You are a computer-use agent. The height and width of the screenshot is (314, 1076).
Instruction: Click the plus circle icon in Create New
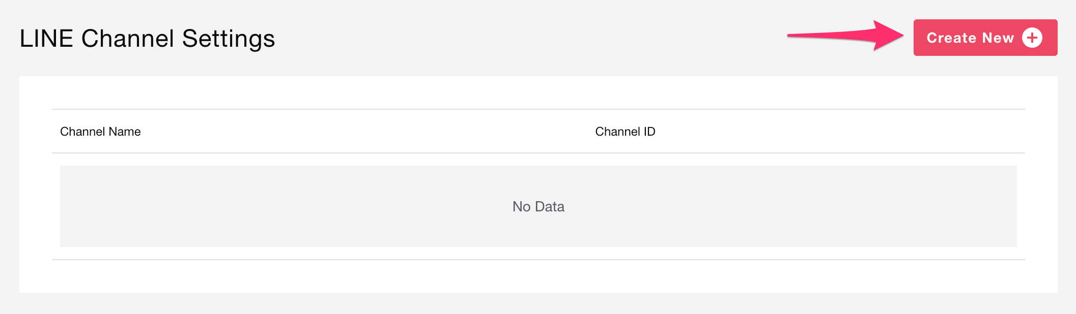1032,38
